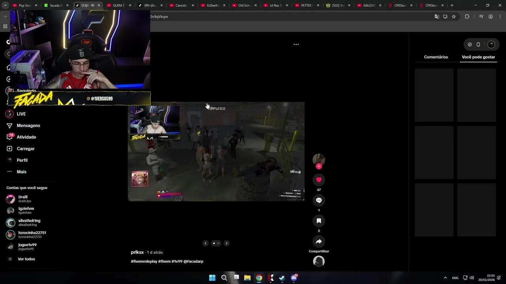Follow creator with the red plus badge
This screenshot has width=506, height=284.
pos(319,166)
